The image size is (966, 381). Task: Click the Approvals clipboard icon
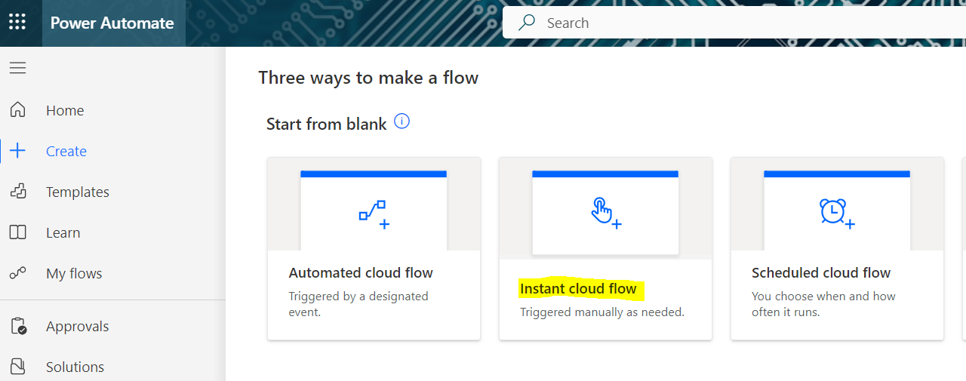point(18,326)
